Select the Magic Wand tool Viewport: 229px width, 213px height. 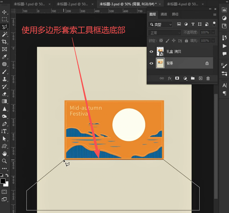click(x=4, y=34)
